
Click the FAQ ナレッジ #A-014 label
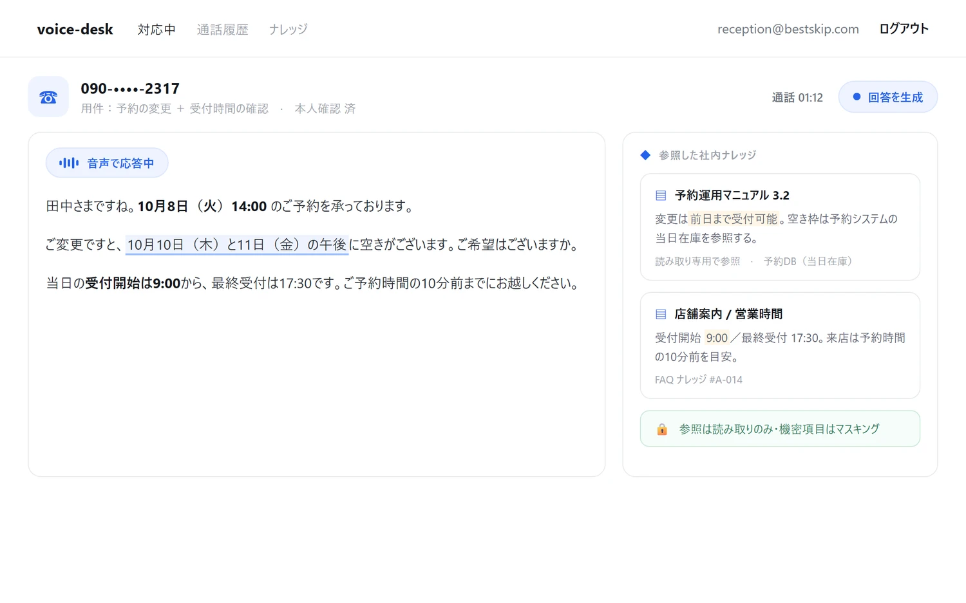point(699,380)
